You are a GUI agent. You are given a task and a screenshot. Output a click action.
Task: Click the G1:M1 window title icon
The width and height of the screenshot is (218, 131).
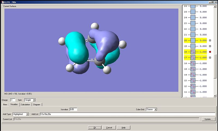click(x=2, y=2)
